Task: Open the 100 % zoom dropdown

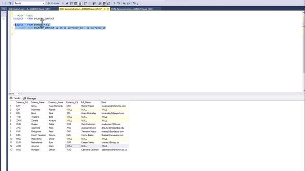Action: coord(18,94)
